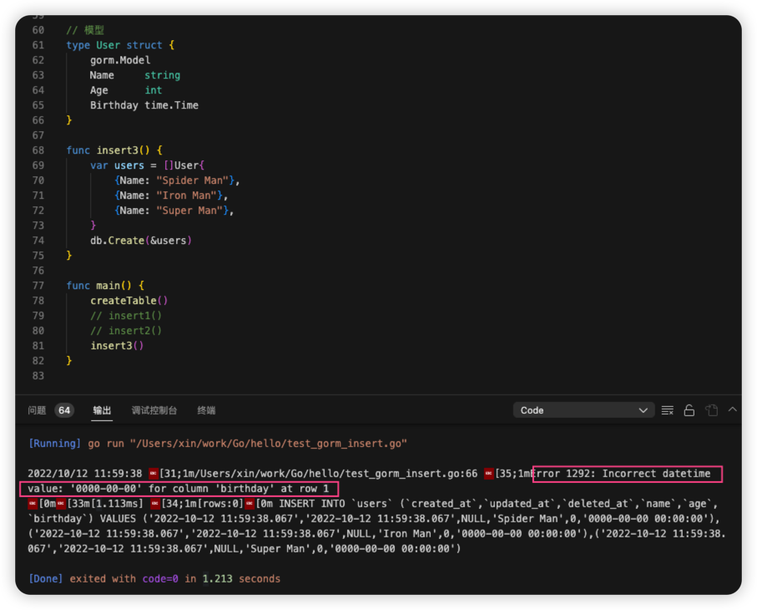Viewport: 757px width, 610px height.
Task: Click the "[Done]" text in output
Action: pyautogui.click(x=45, y=579)
